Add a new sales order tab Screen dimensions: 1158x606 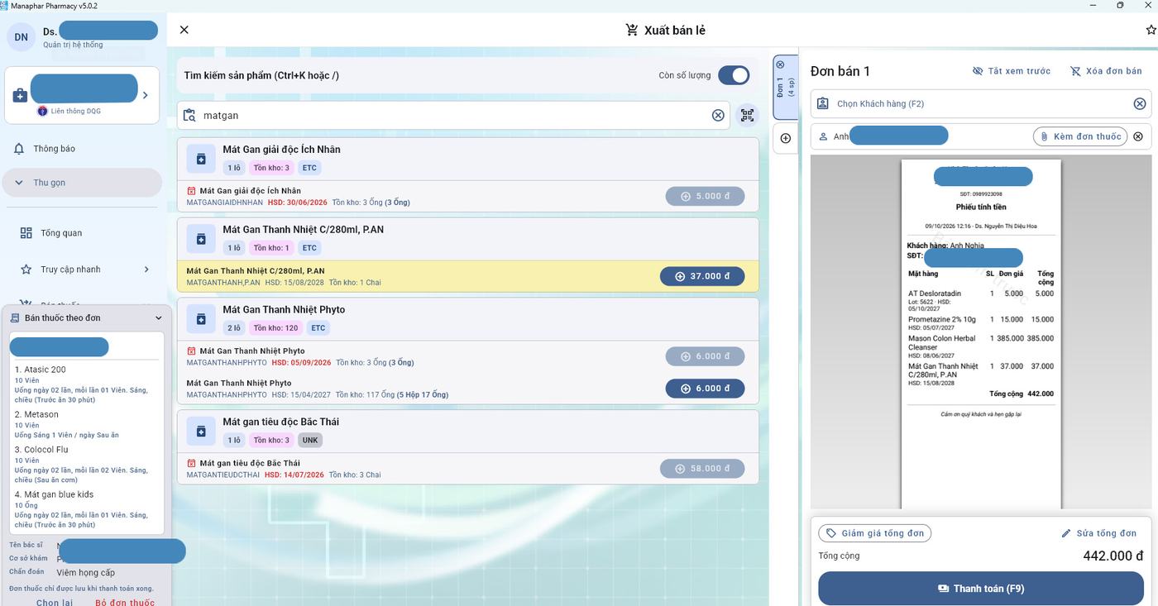[786, 138]
